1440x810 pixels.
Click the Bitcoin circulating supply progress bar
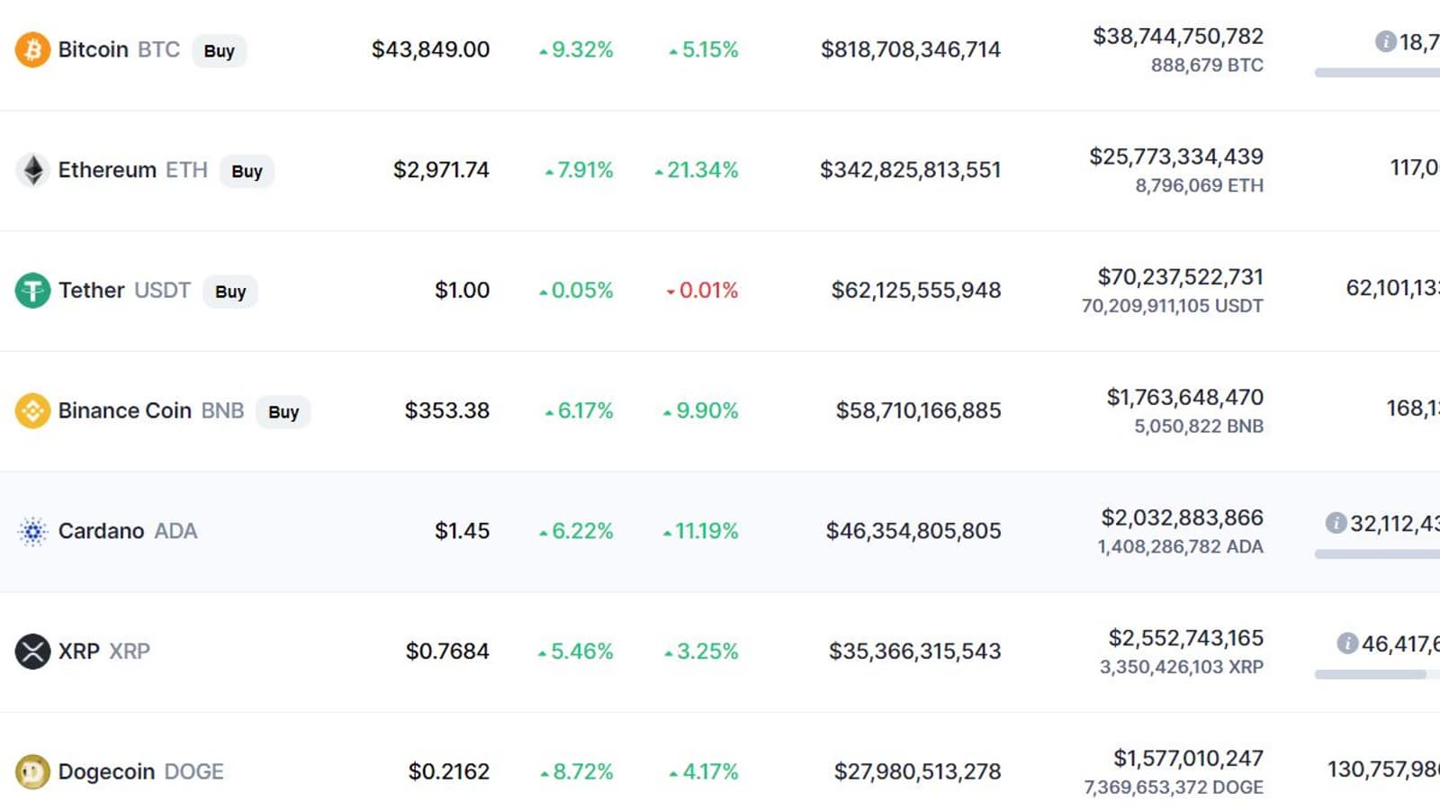[1377, 72]
